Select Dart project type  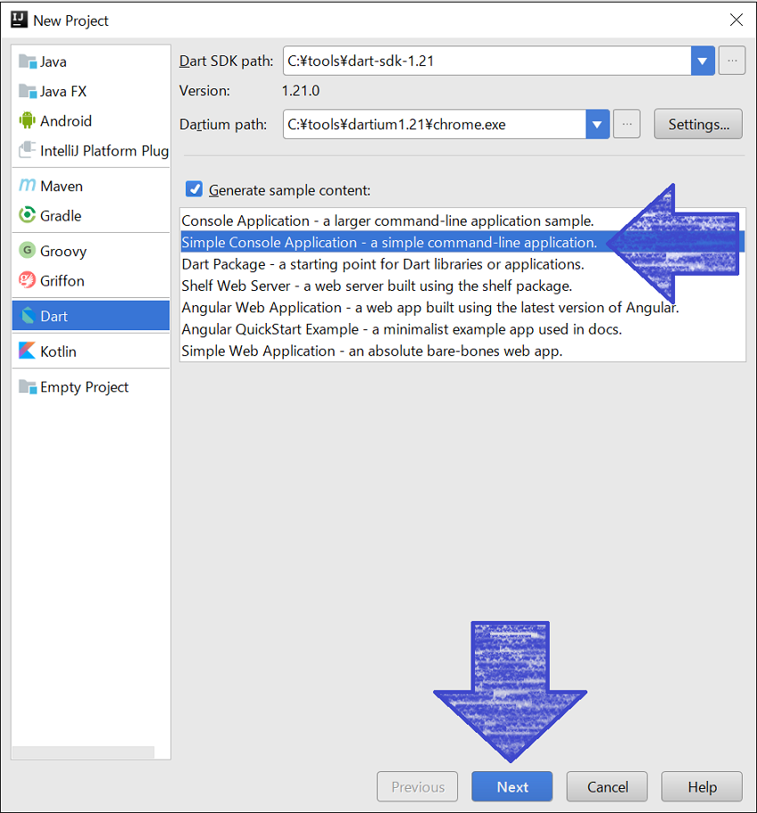click(91, 315)
